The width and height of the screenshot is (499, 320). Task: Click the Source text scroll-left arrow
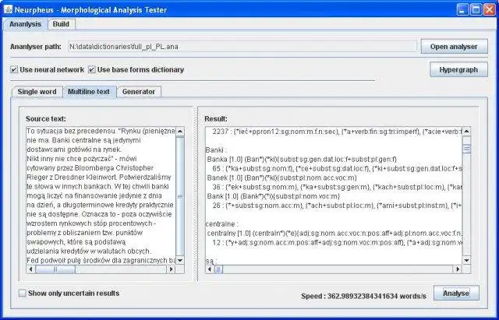30,269
